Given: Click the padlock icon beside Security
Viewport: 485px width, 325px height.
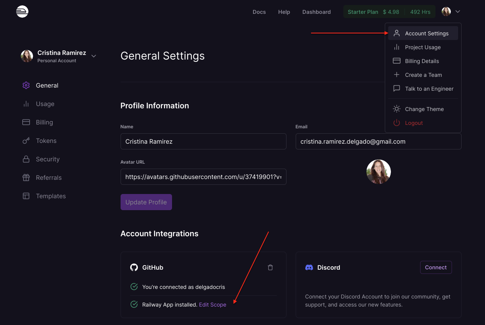Looking at the screenshot, I should tap(26, 159).
